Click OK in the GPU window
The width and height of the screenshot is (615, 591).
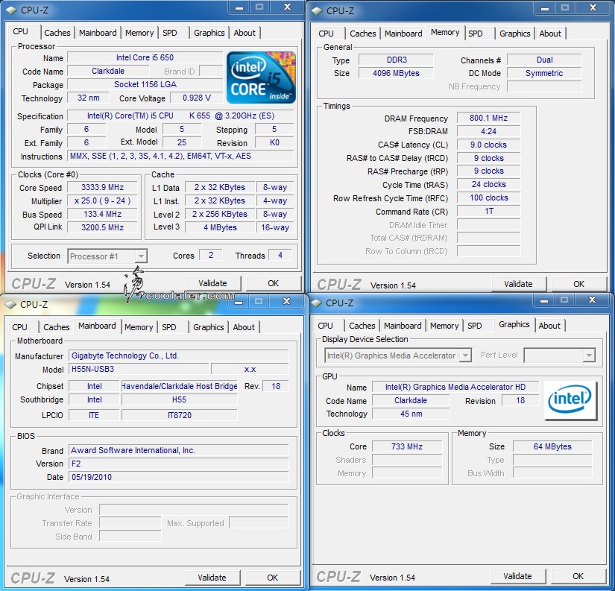pos(578,577)
